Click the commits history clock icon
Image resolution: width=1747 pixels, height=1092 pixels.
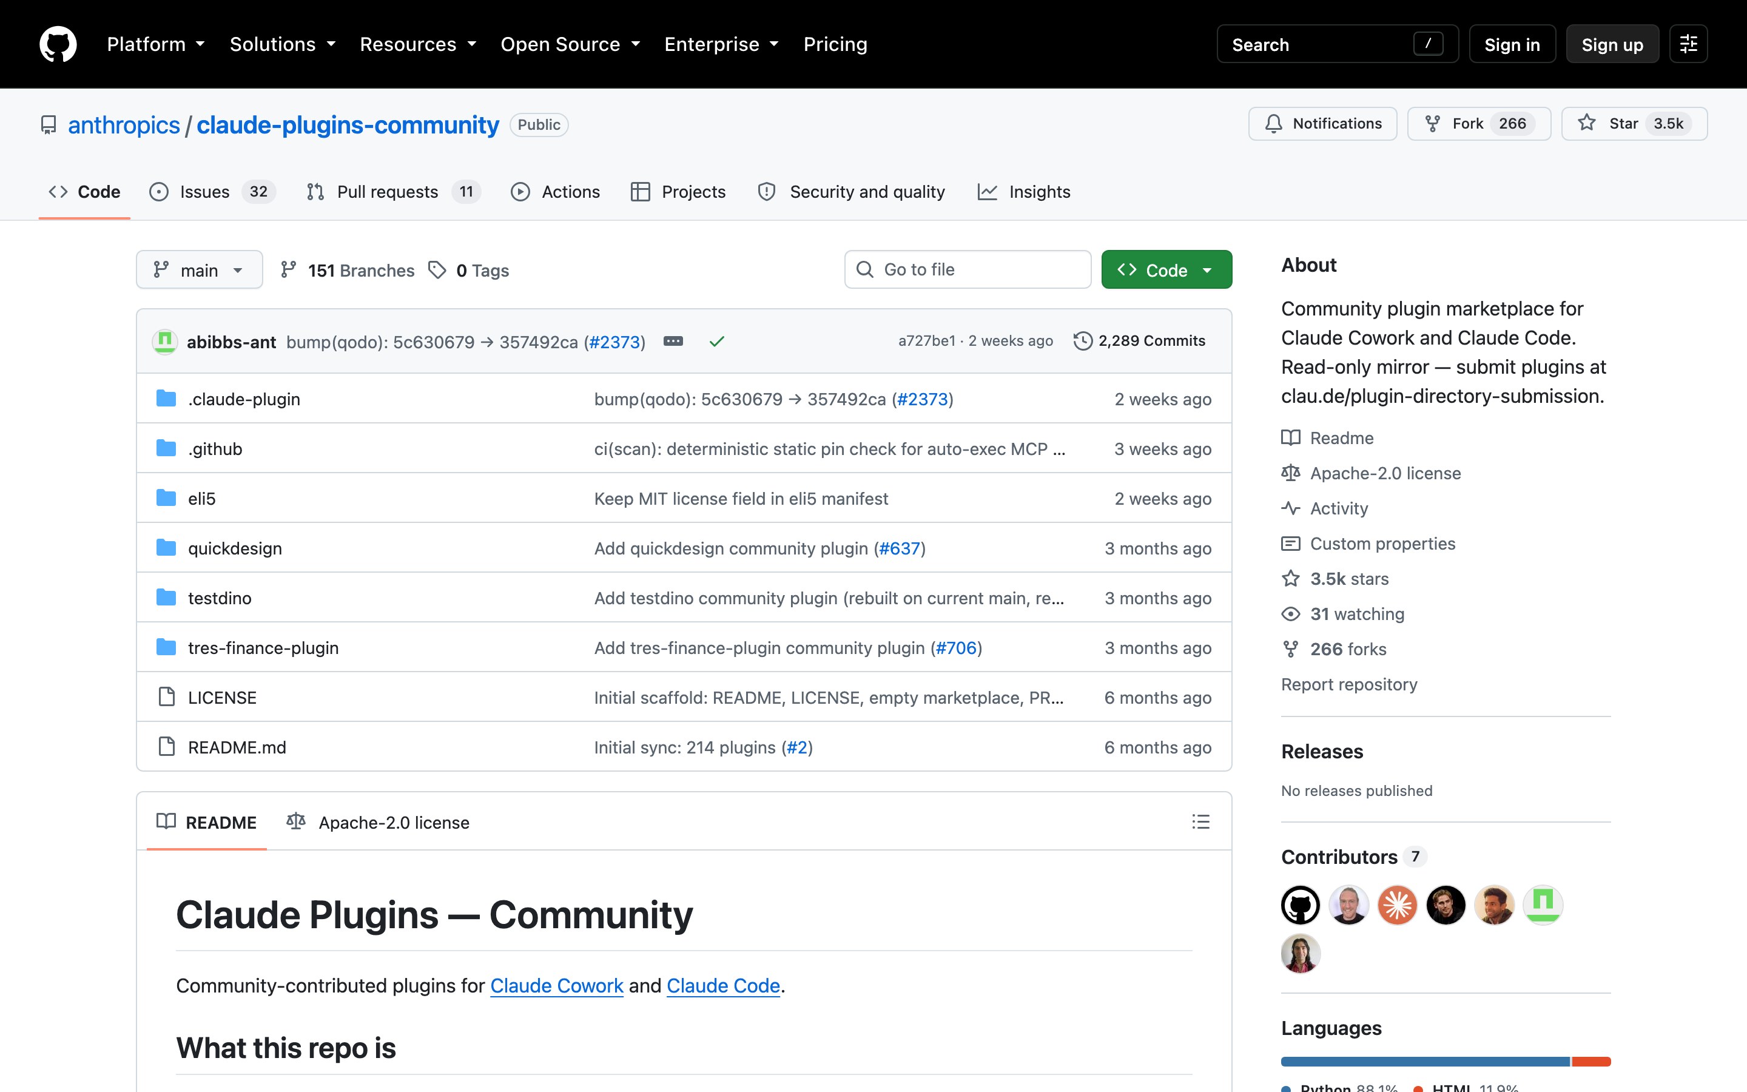pyautogui.click(x=1082, y=341)
